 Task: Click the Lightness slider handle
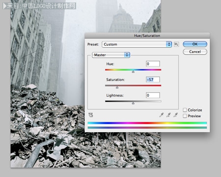(x=133, y=103)
